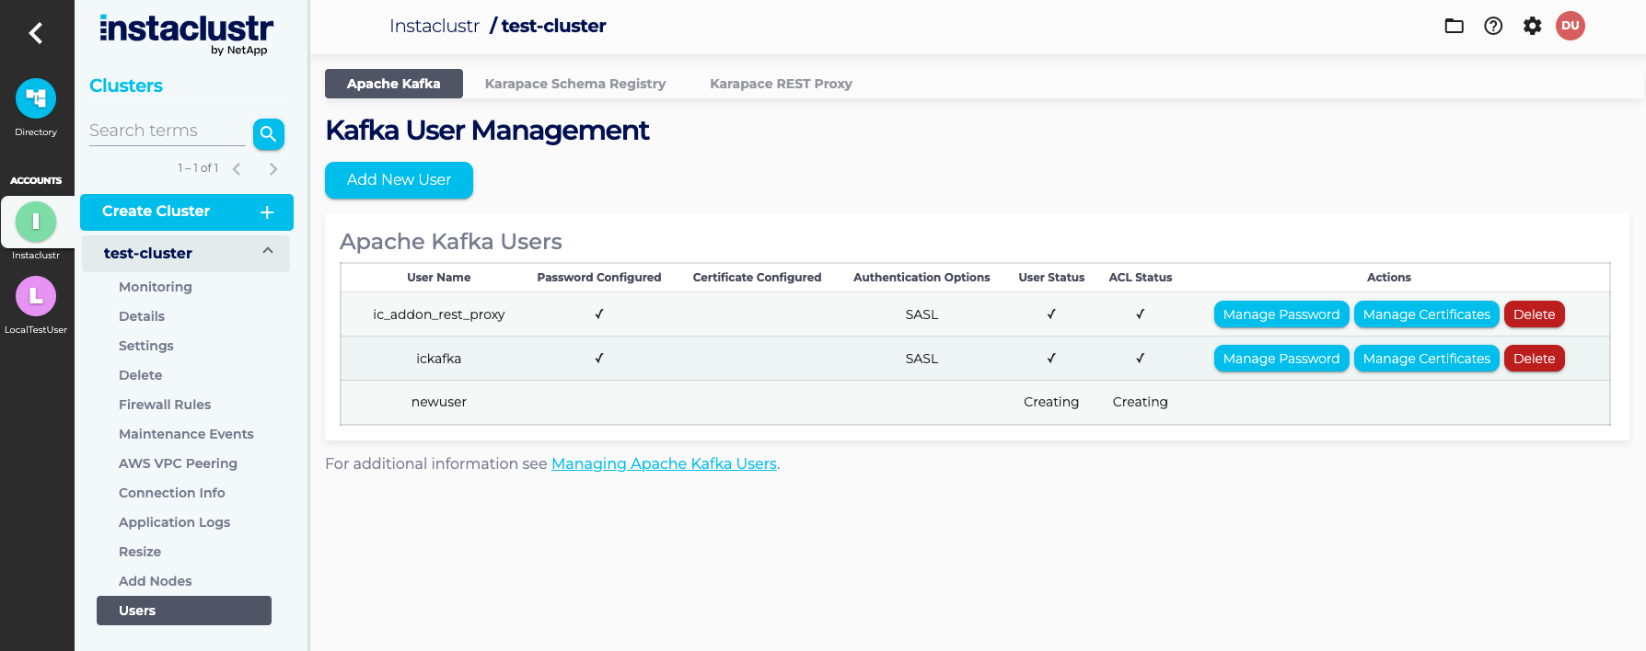Image resolution: width=1646 pixels, height=651 pixels.
Task: Select the Instaclustr account avatar
Action: click(36, 222)
